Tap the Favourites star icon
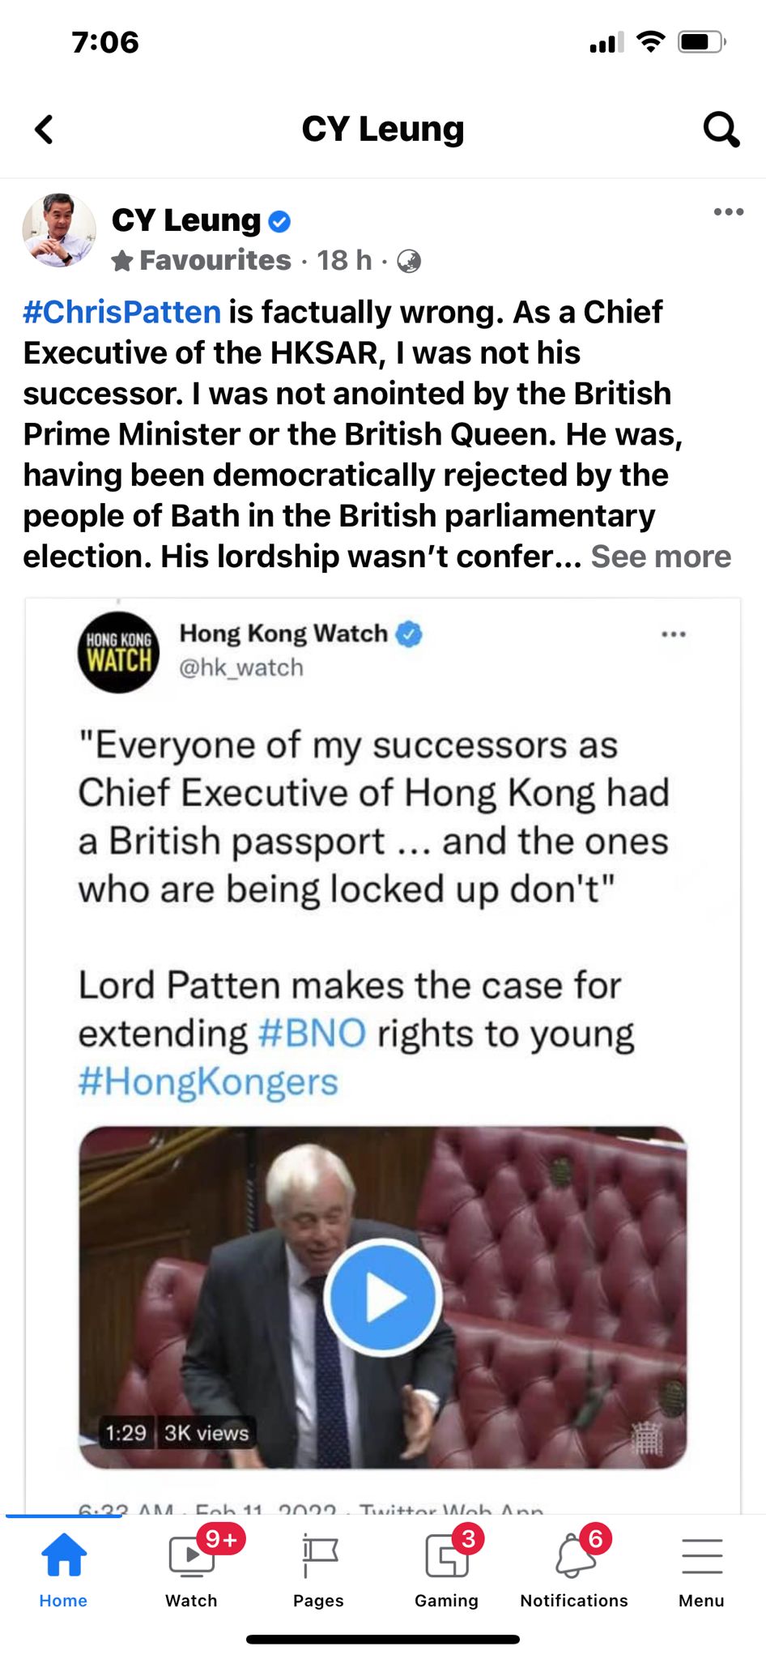This screenshot has width=766, height=1659. click(122, 261)
